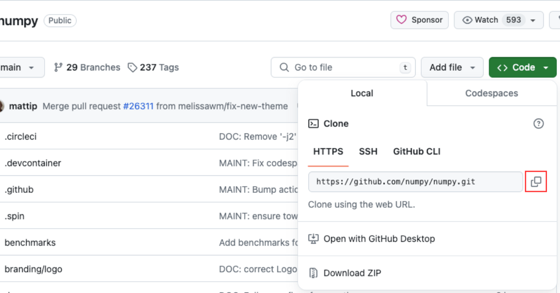Image resolution: width=560 pixels, height=293 pixels.
Task: Click the magnifier icon in Go to file
Action: point(284,67)
